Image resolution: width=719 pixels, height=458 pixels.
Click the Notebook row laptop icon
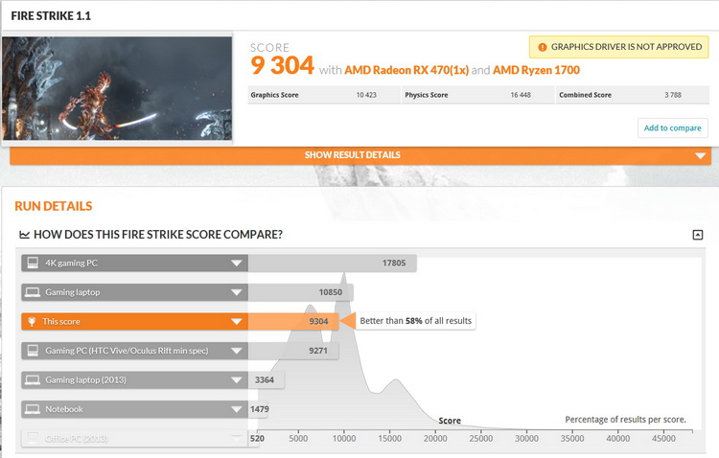click(32, 409)
